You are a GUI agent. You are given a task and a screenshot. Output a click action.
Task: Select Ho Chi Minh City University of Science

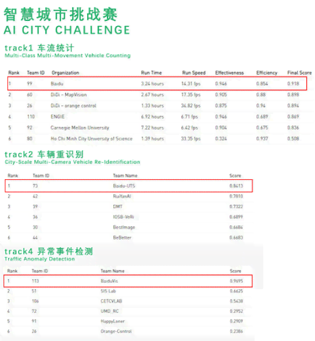point(91,138)
